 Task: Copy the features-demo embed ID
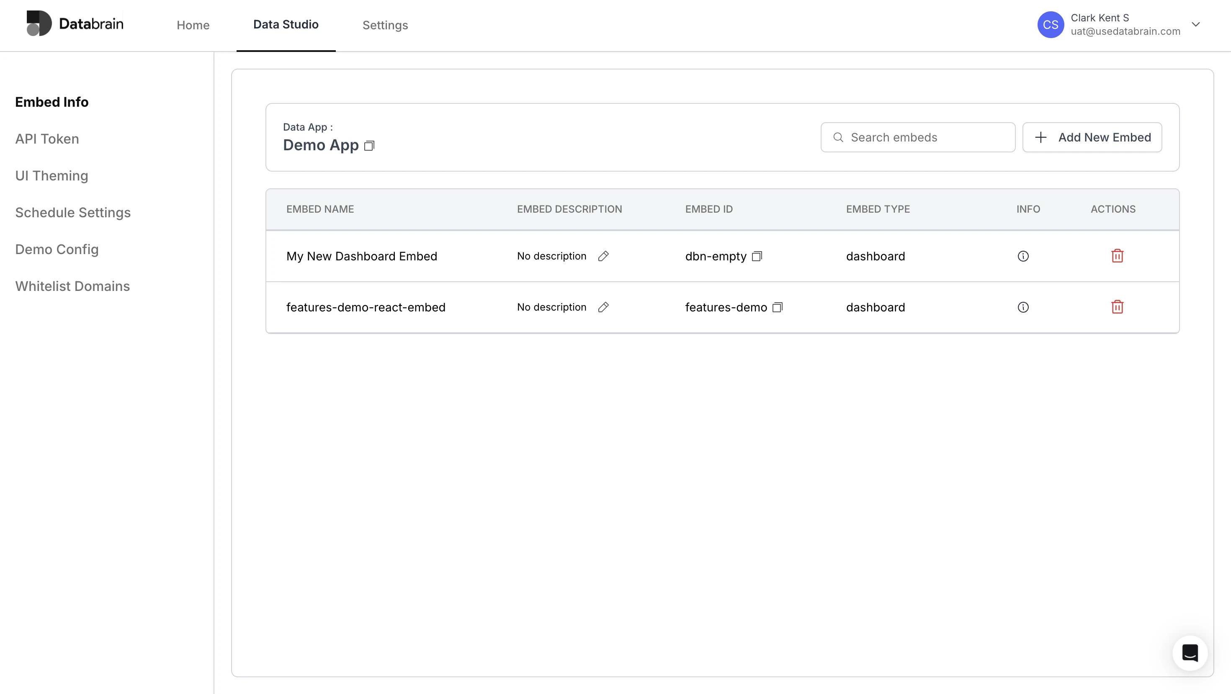click(x=777, y=307)
